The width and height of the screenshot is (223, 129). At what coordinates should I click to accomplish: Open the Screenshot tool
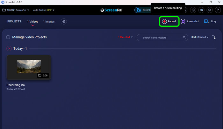(190, 21)
